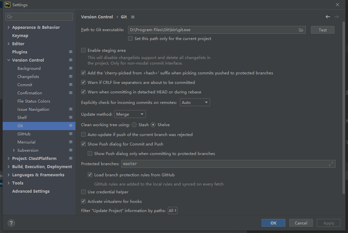Select Changelists under Version Control
The image size is (348, 233).
click(x=28, y=77)
